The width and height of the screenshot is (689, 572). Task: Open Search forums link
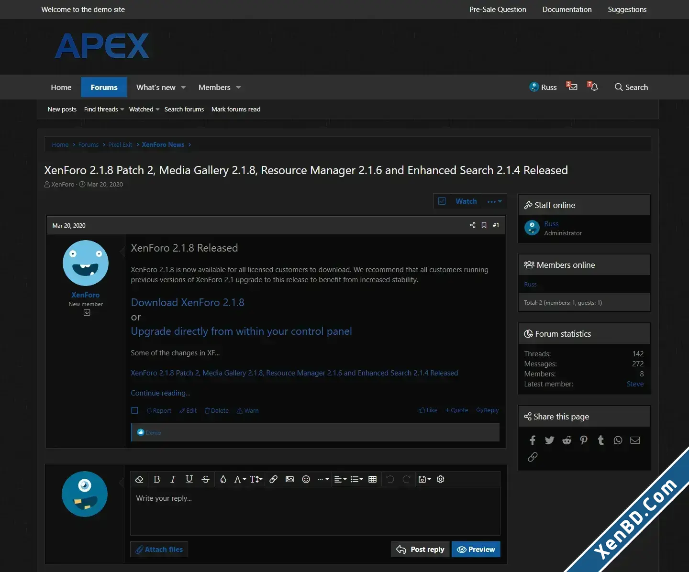coord(184,109)
